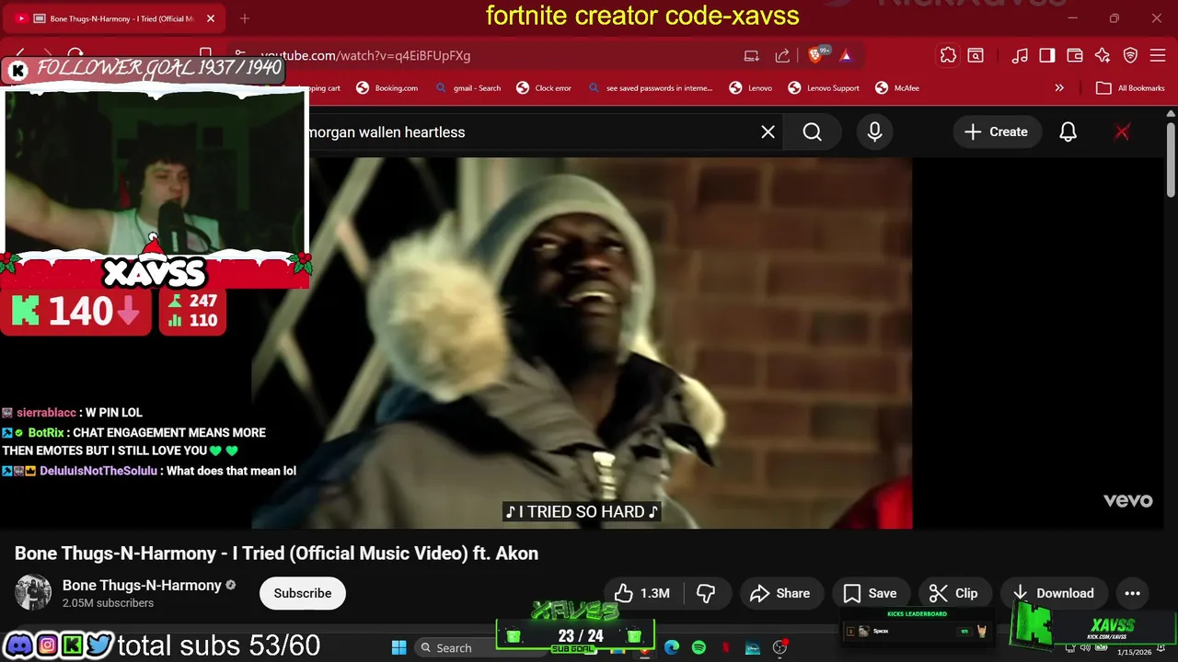Open a new browser tab
The width and height of the screenshot is (1178, 662).
click(245, 18)
